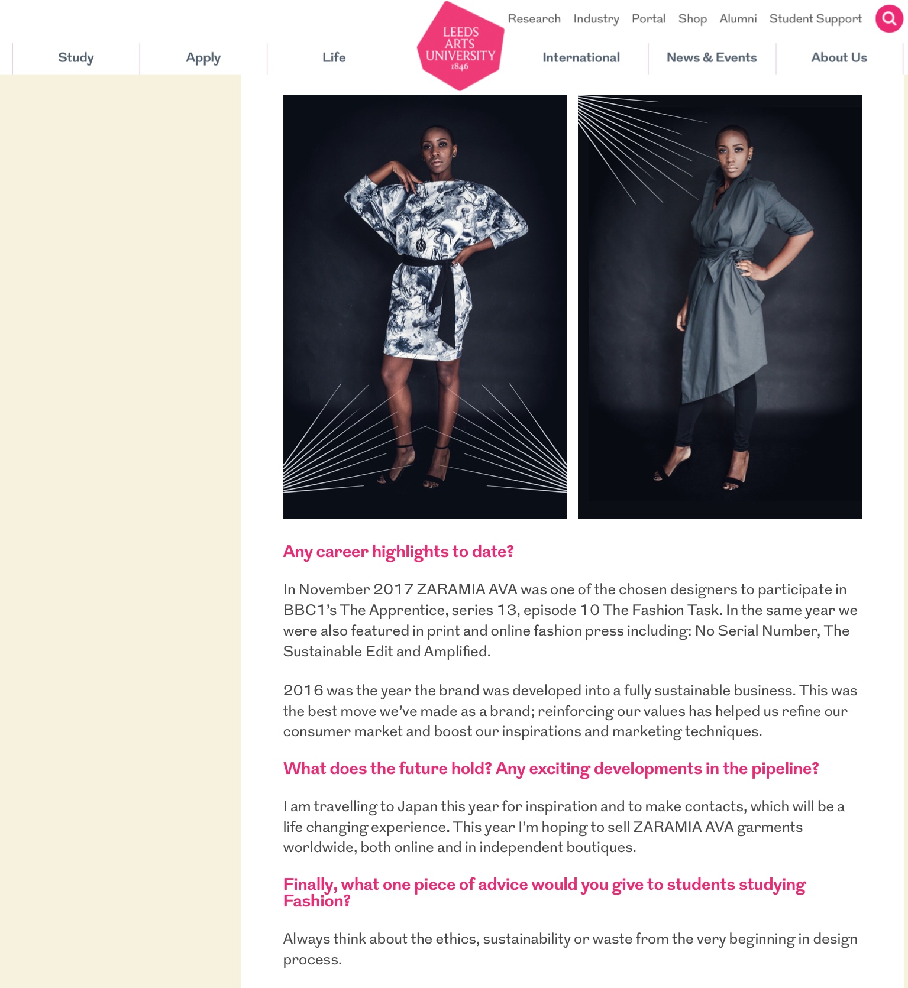Open the About Us section
The width and height of the screenshot is (908, 988).
[x=839, y=58]
